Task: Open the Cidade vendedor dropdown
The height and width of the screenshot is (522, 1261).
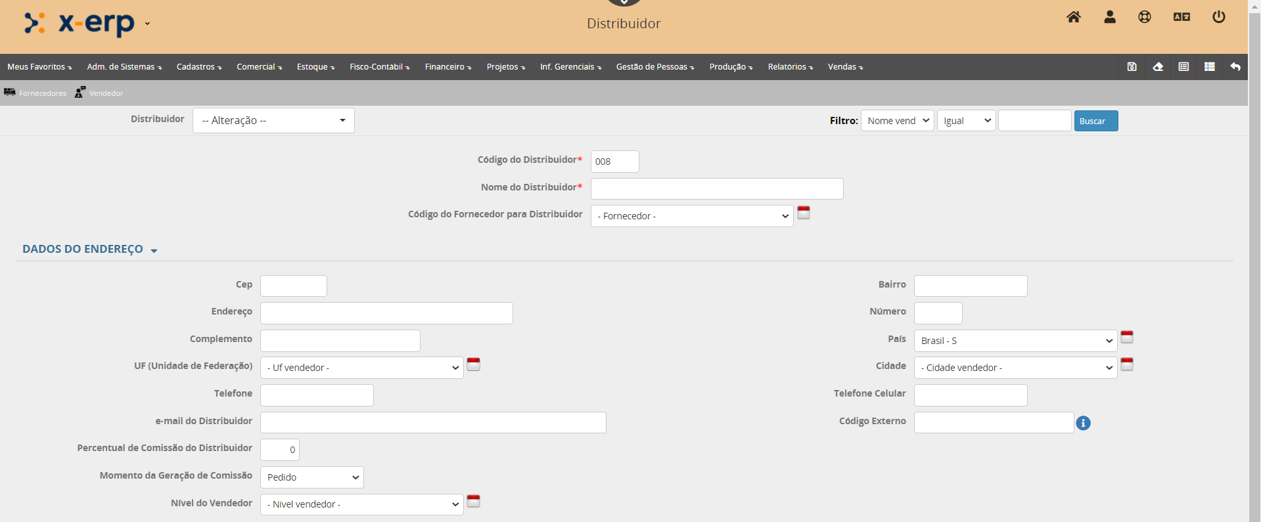Action: click(1015, 368)
